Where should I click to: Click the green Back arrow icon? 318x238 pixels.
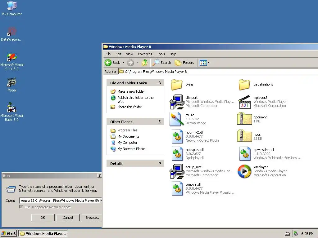coord(108,63)
